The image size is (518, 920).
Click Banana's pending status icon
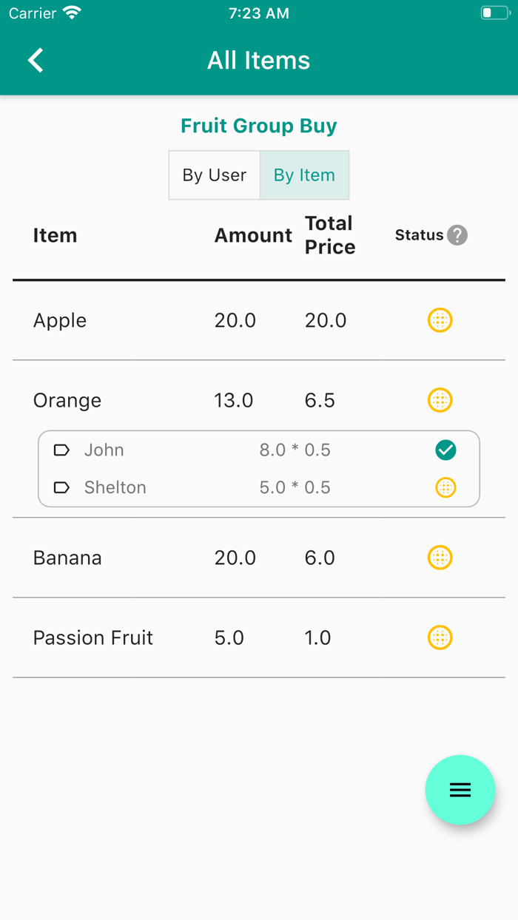tap(440, 558)
